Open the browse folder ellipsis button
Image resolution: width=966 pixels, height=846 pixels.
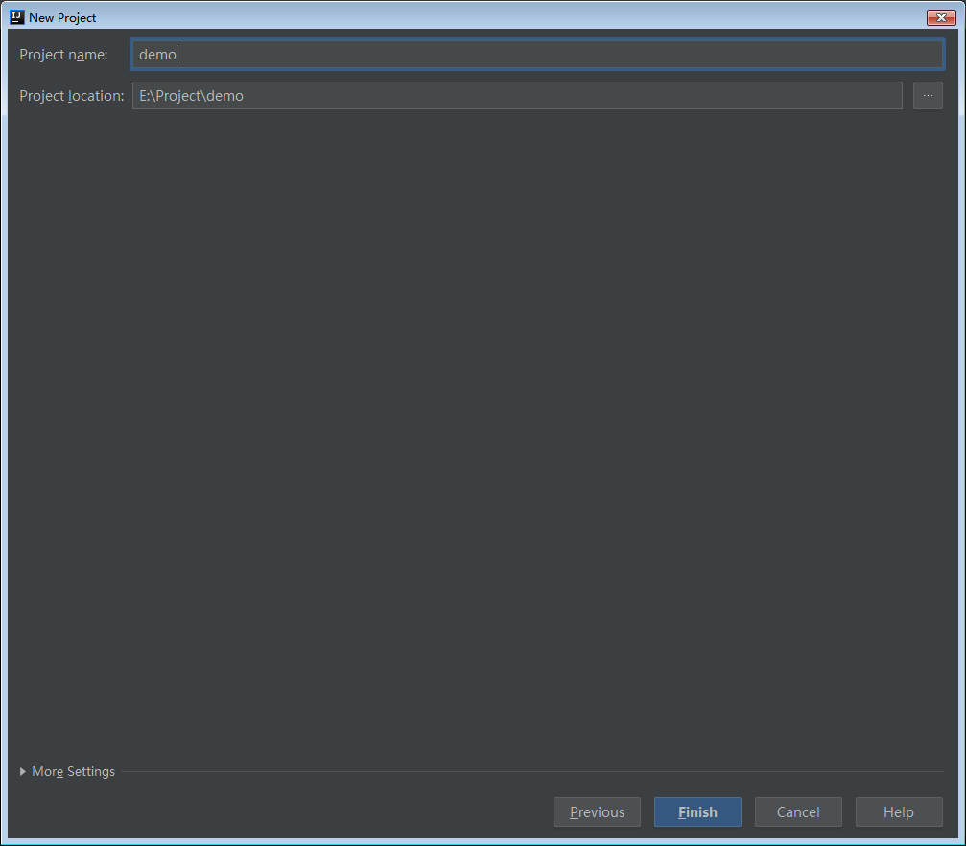(928, 96)
